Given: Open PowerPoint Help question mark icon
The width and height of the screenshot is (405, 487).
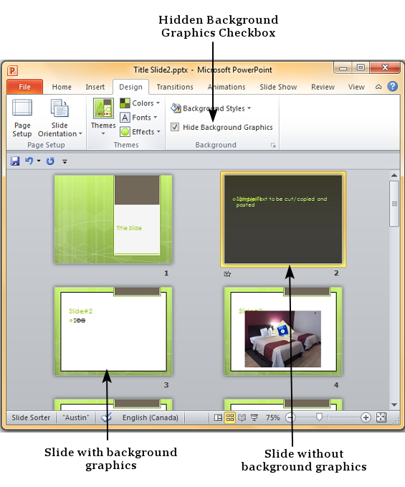Looking at the screenshot, I should [x=393, y=86].
